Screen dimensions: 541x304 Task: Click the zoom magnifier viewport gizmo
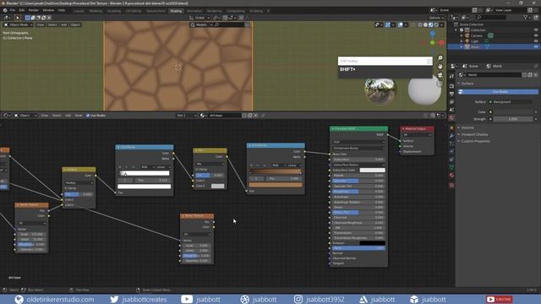(440, 58)
